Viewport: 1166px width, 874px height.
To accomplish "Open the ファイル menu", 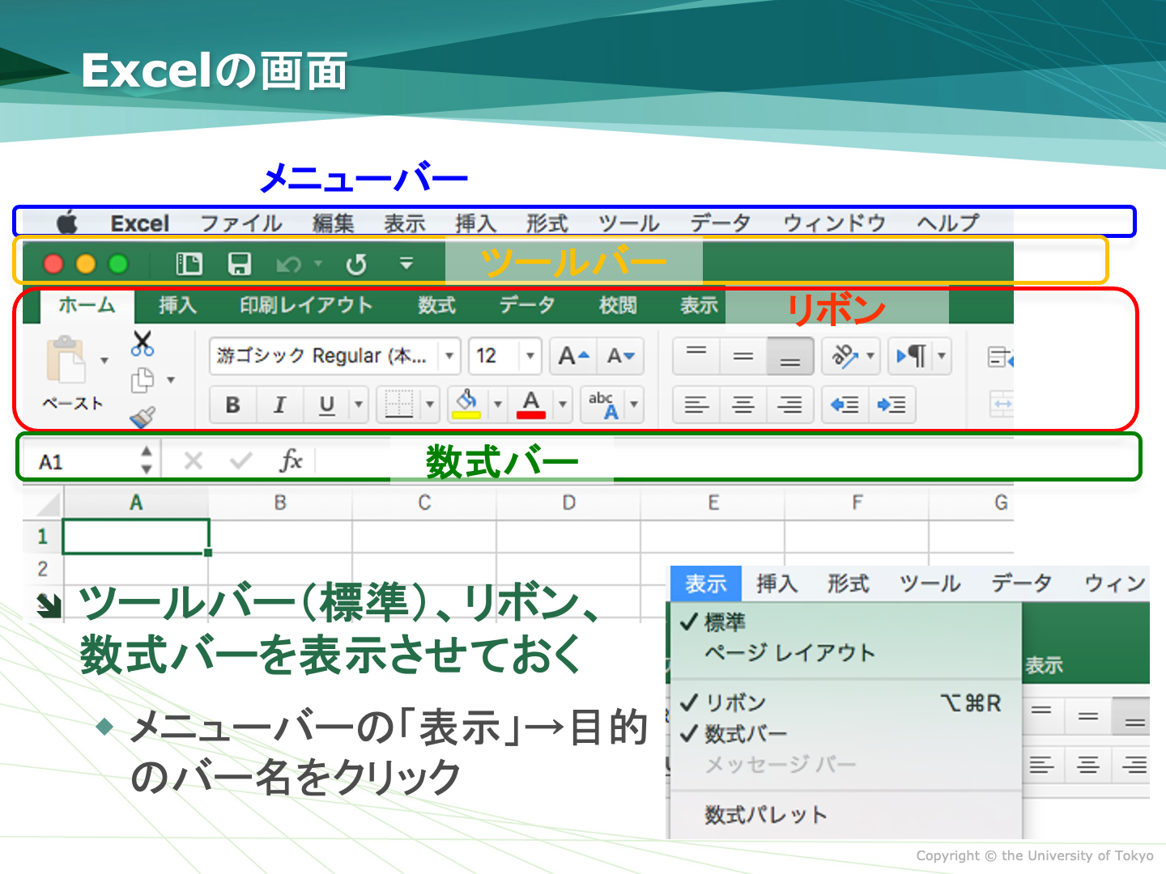I will click(x=241, y=223).
